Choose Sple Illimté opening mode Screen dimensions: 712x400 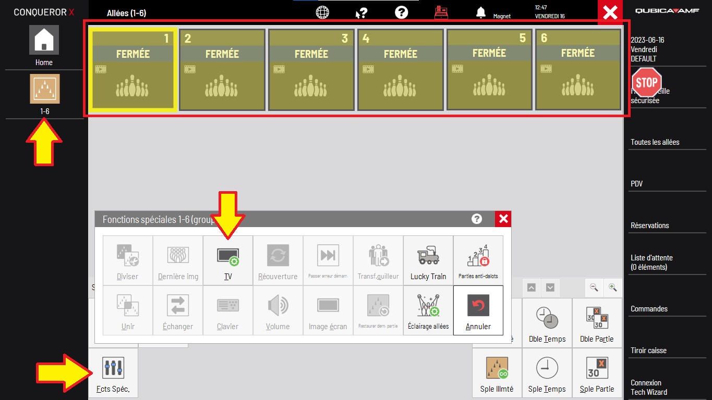click(497, 373)
